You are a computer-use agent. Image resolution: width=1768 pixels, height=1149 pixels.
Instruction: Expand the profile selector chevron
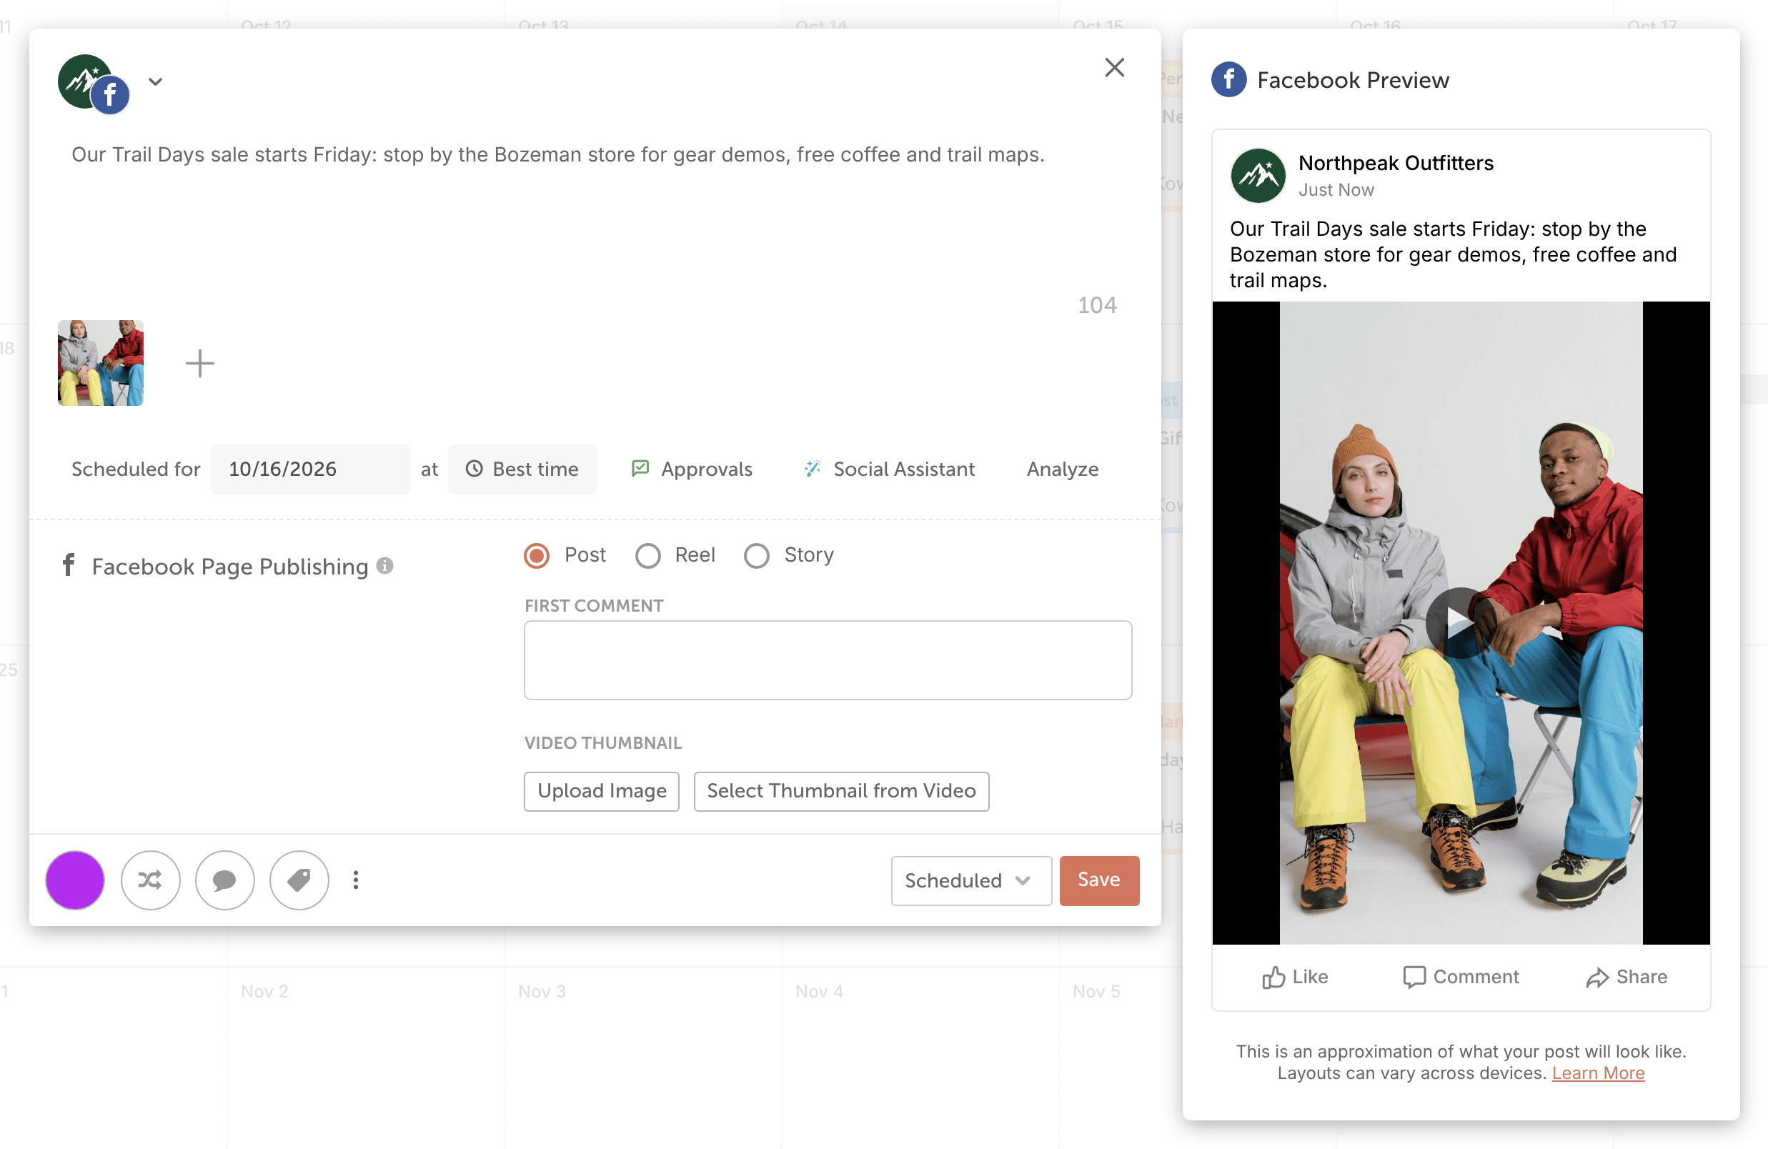(155, 81)
